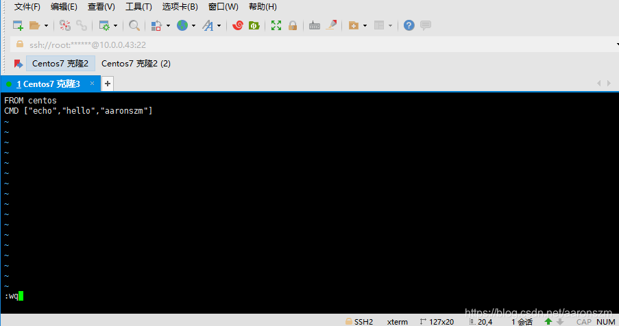Click the red flag bookmark icon

coord(18,64)
